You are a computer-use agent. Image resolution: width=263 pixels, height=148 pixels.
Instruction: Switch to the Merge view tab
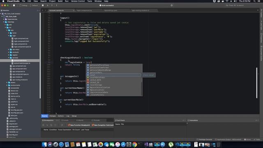74,116
